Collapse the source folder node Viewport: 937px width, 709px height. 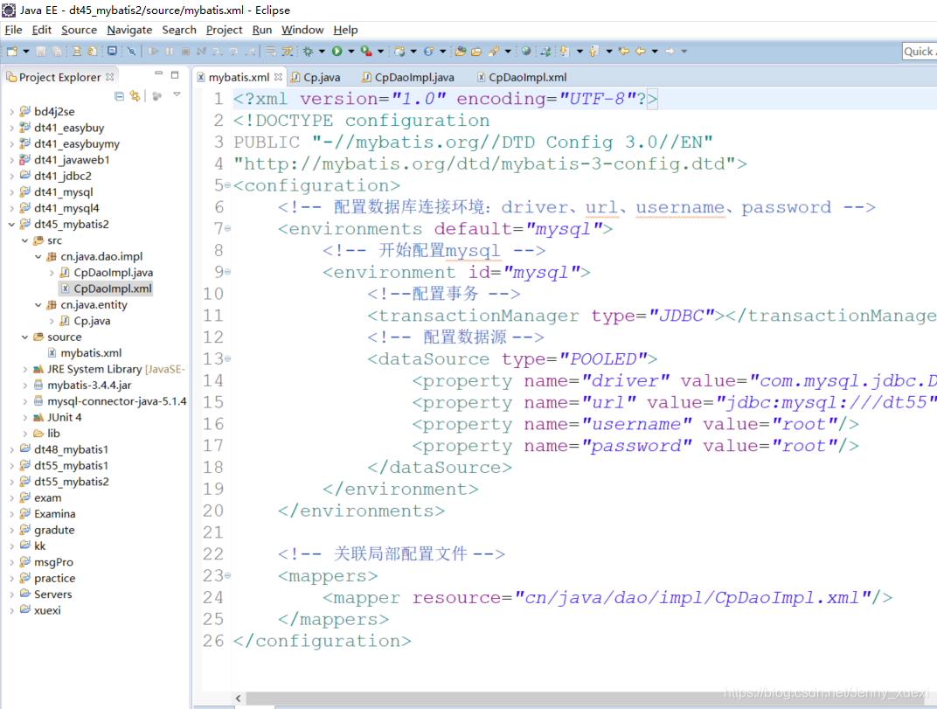click(x=24, y=337)
